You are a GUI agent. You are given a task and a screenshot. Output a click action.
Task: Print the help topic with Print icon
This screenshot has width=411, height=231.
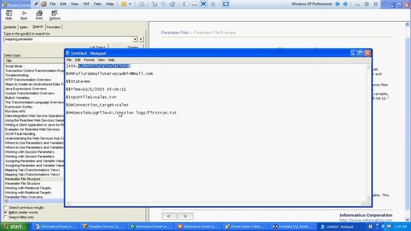coord(39,15)
